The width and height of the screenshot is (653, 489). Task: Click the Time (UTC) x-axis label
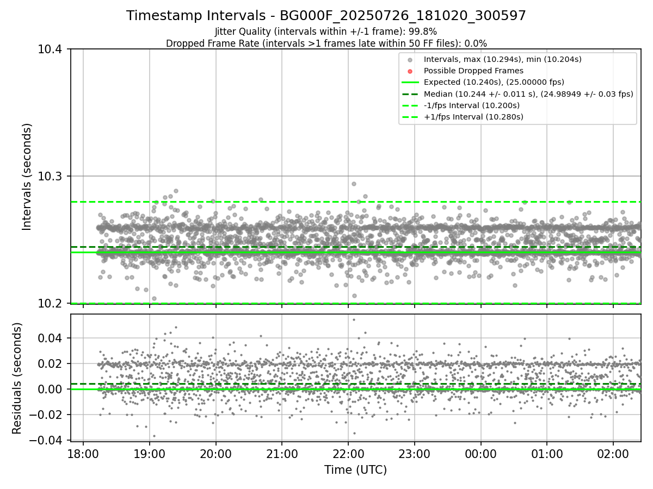(x=355, y=470)
